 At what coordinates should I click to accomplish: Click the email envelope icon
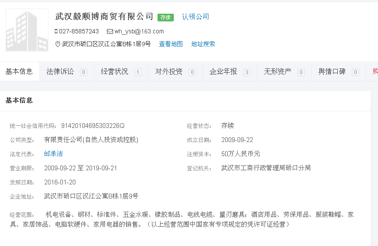110,31
